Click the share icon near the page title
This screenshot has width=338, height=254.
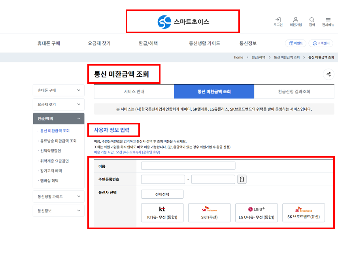point(329,74)
